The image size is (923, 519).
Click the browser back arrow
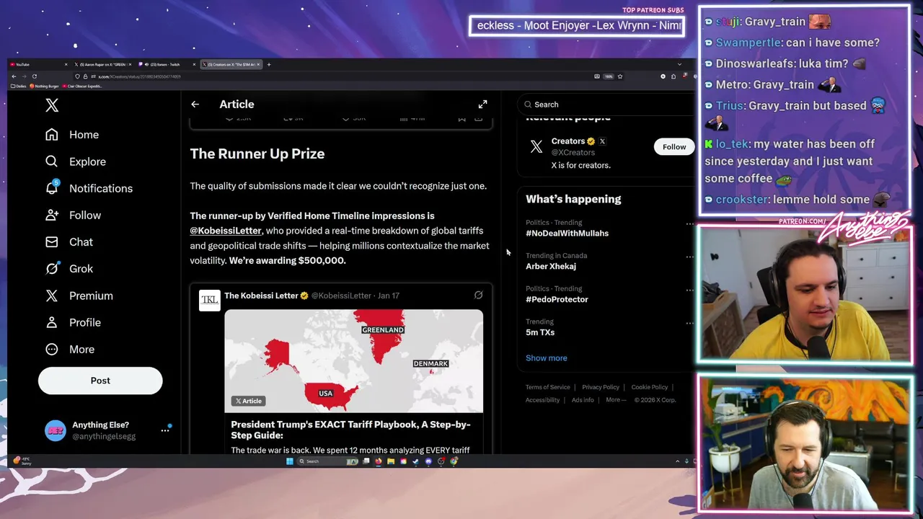14,76
